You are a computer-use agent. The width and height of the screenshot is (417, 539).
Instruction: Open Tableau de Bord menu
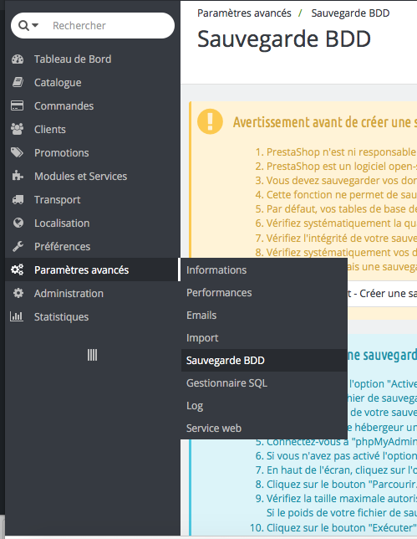pyautogui.click(x=73, y=59)
